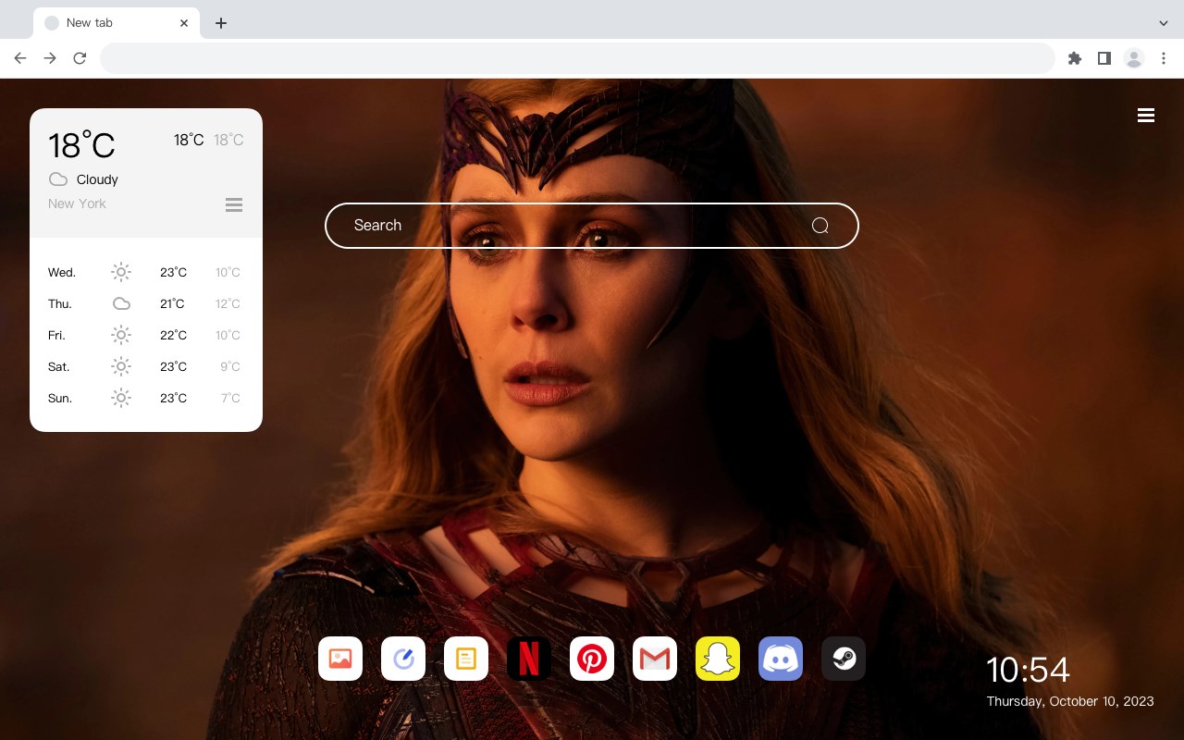Click the browser address bar
Screen dimensions: 1184x740
577,58
